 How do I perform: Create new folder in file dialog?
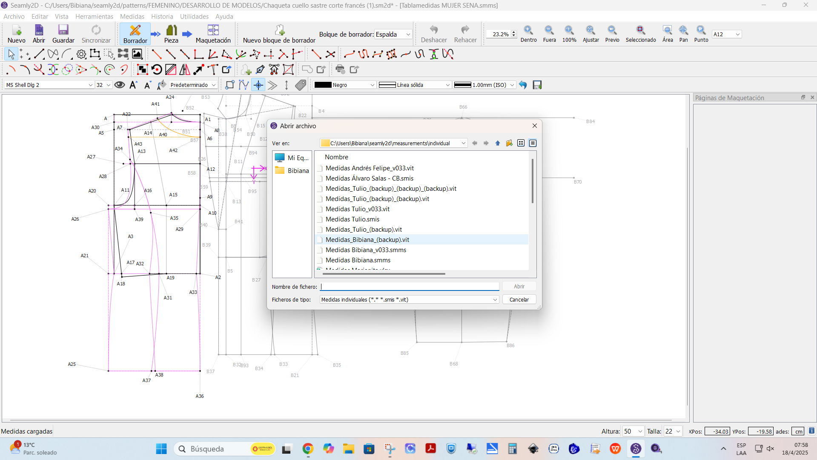(x=509, y=143)
